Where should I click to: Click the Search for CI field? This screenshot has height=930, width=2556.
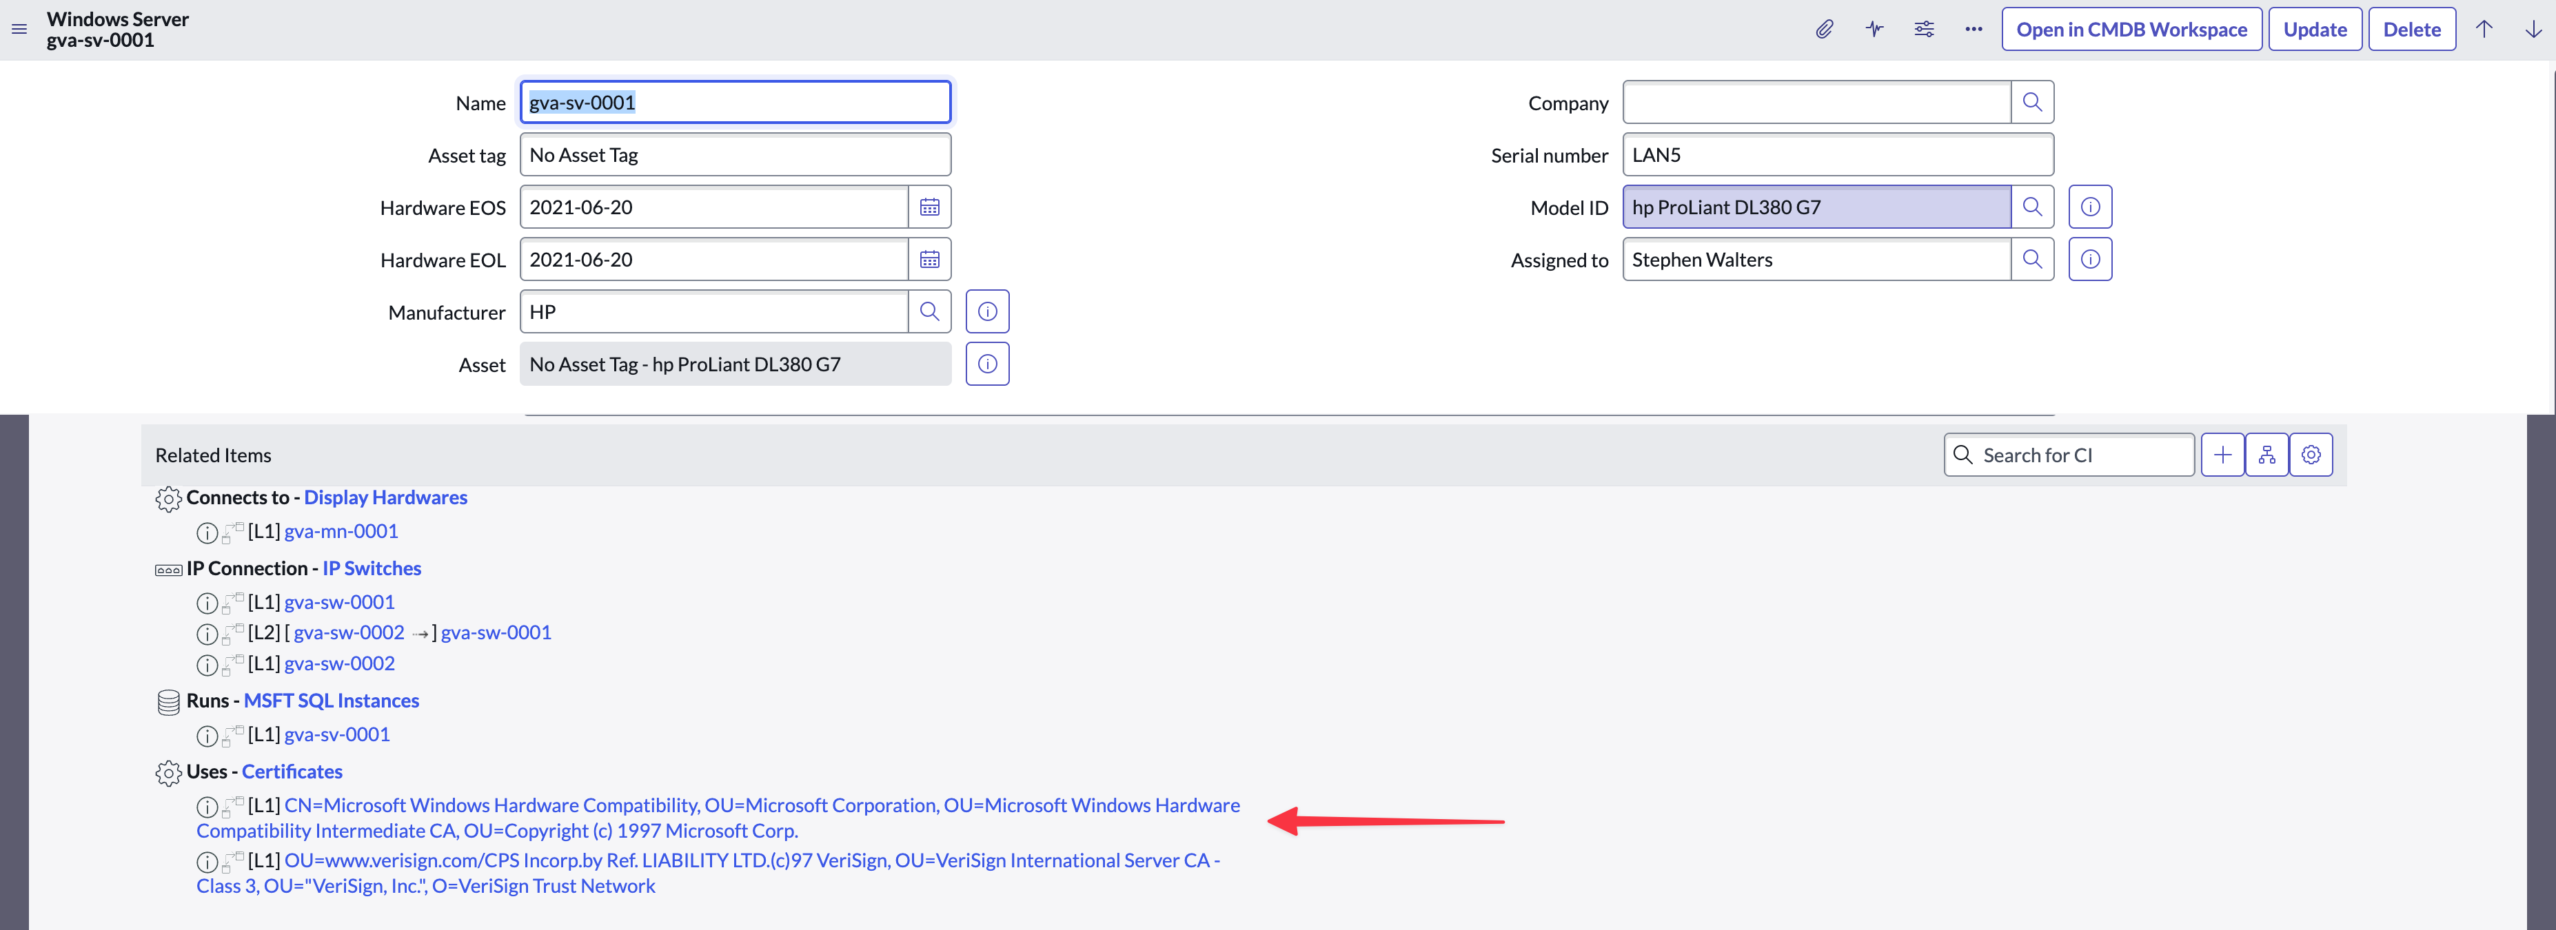[x=2069, y=455]
